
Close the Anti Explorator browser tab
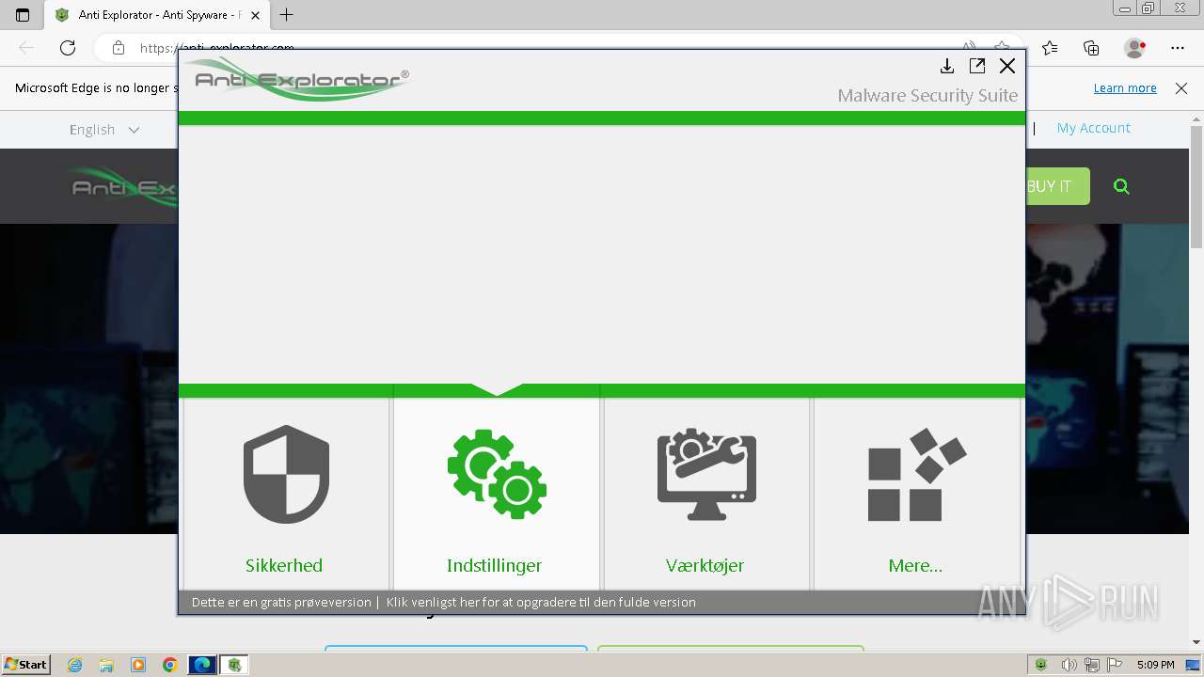(255, 15)
